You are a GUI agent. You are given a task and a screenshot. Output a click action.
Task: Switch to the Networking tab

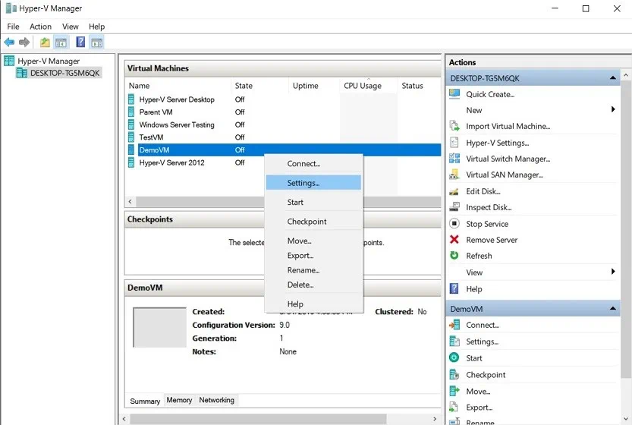pyautogui.click(x=217, y=400)
